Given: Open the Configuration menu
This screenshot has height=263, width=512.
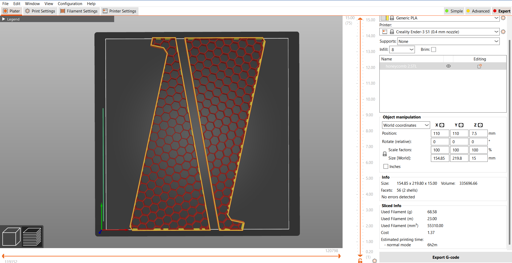Looking at the screenshot, I should 70,3.
